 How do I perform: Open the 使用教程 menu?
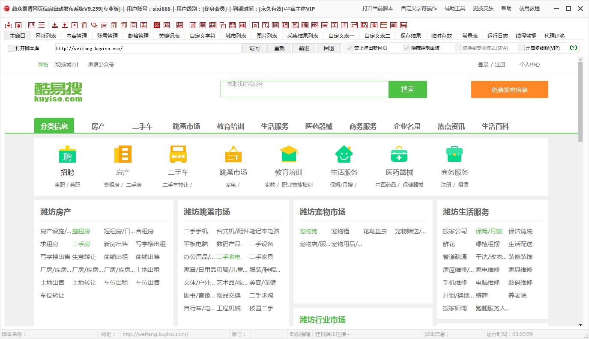(529, 8)
